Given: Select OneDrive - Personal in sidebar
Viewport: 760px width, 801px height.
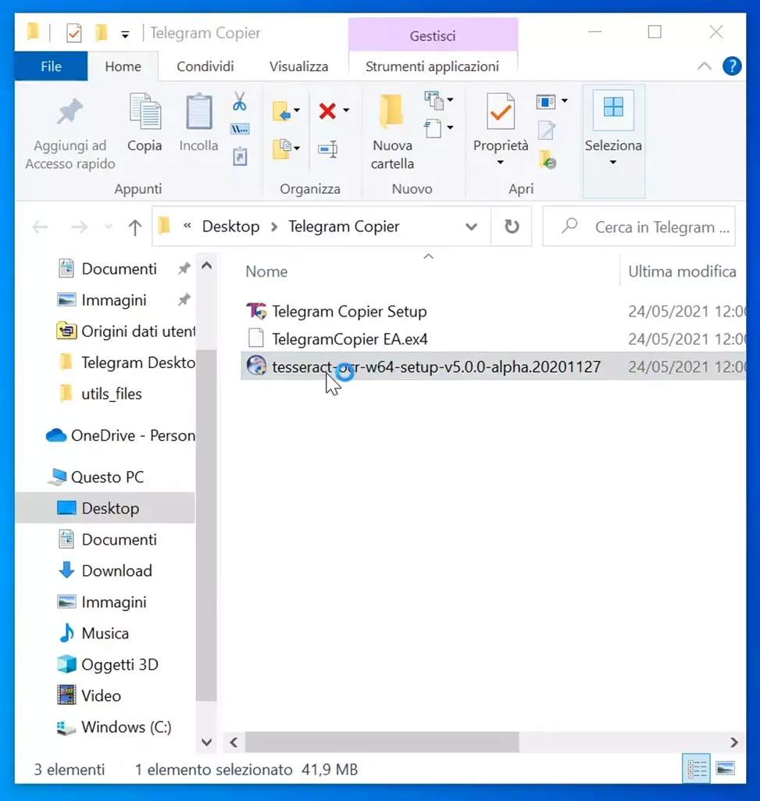Looking at the screenshot, I should pos(120,435).
